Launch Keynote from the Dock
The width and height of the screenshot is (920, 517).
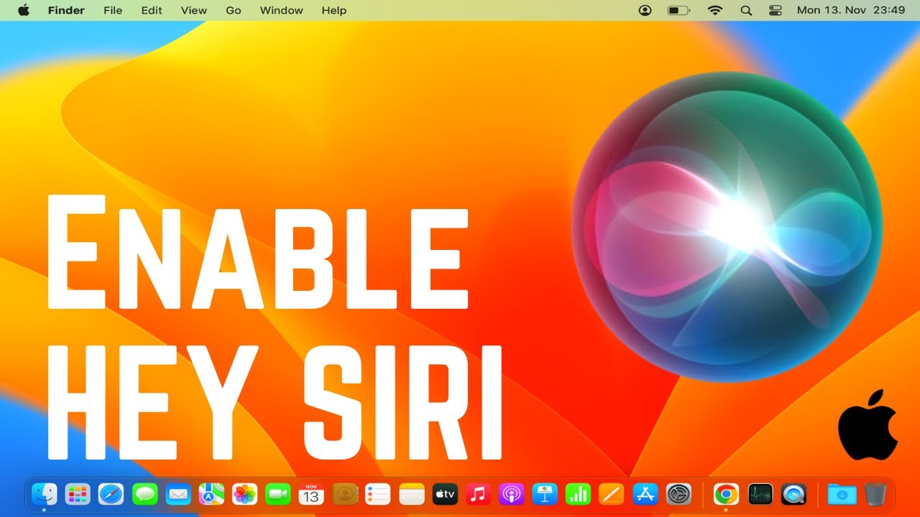click(545, 494)
